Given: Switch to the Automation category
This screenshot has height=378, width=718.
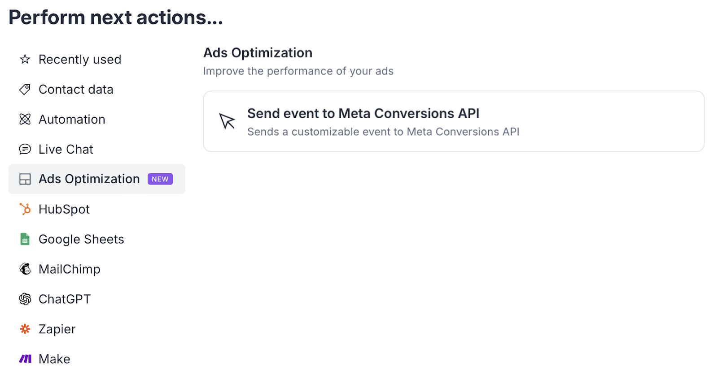Looking at the screenshot, I should coord(72,119).
